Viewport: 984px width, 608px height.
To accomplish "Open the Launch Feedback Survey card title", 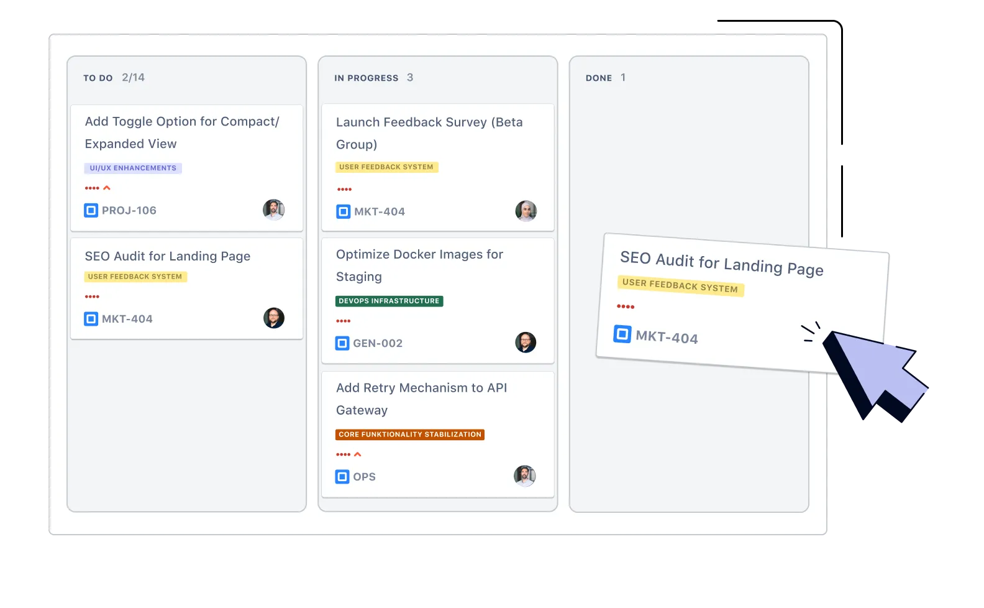I will [429, 133].
